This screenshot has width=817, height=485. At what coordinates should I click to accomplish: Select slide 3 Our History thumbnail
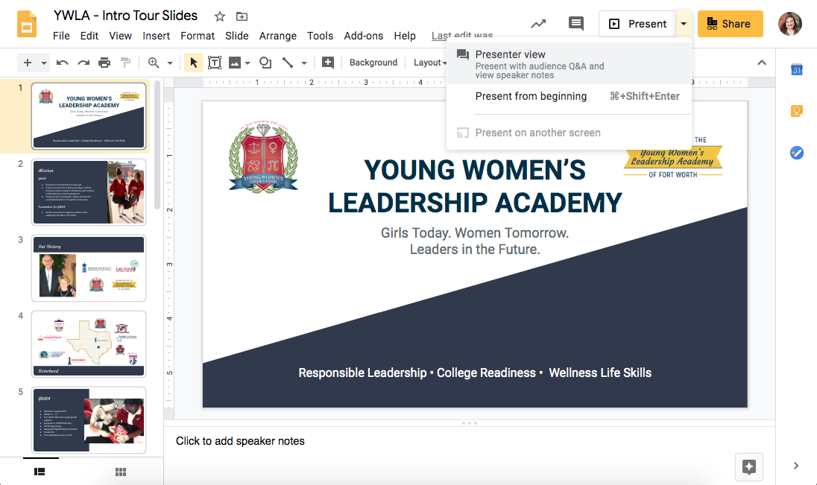(89, 268)
